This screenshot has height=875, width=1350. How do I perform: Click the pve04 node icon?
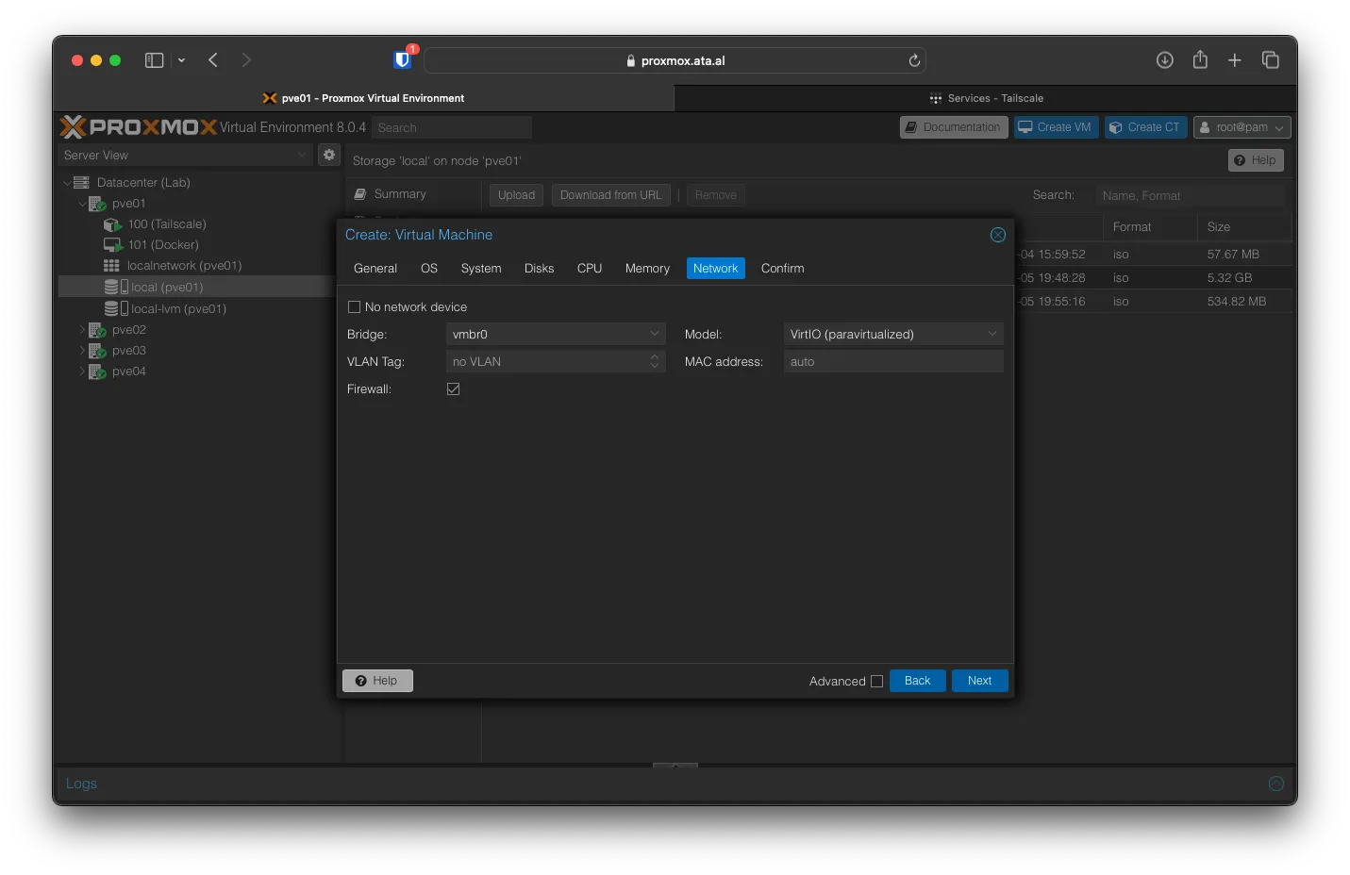(97, 371)
